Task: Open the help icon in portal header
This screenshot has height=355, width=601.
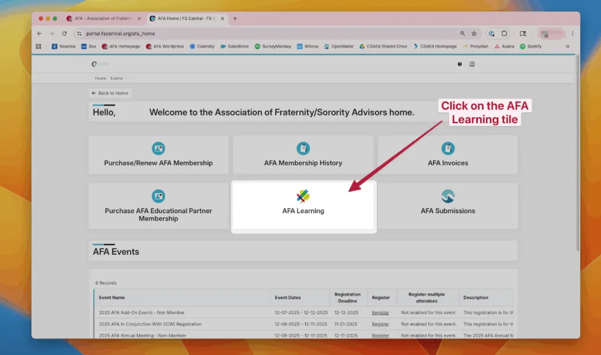Action: tap(460, 64)
